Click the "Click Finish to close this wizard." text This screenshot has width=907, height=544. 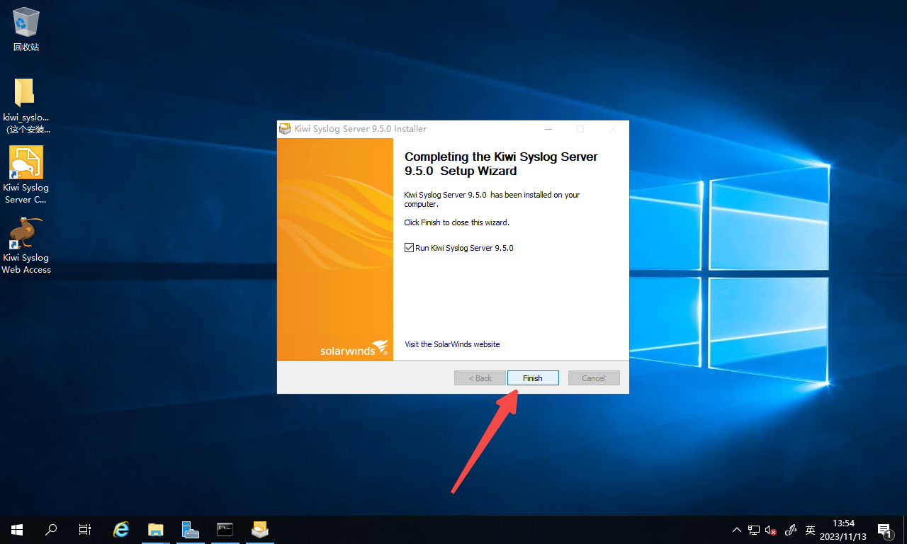(457, 222)
